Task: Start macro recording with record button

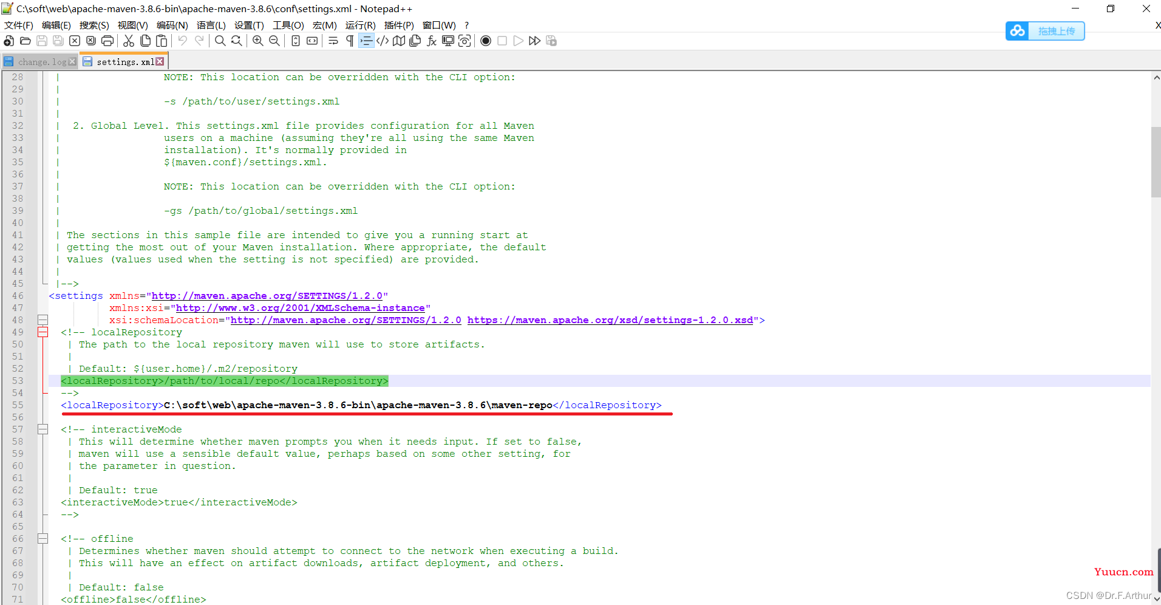Action: tap(486, 41)
